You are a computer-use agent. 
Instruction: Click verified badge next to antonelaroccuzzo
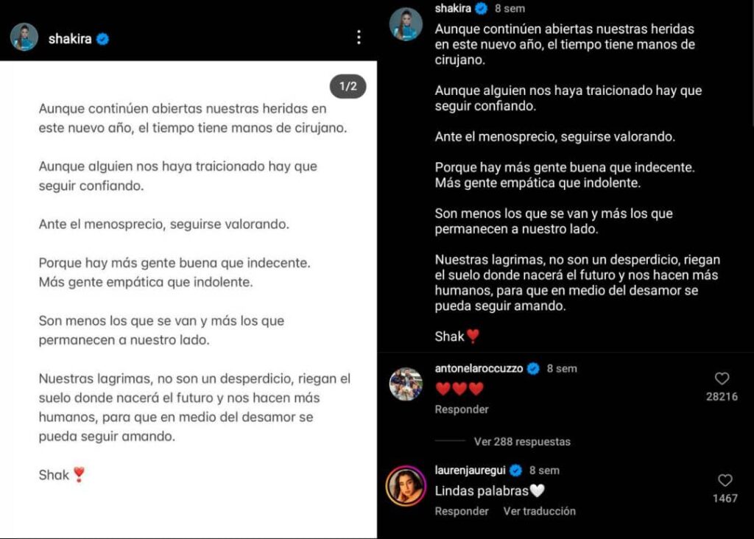533,369
